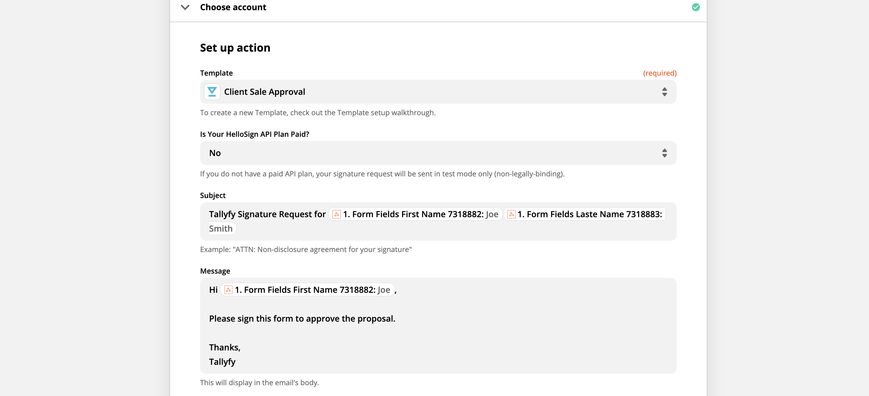This screenshot has height=396, width=869.
Task: Click the Message field label
Action: point(215,271)
